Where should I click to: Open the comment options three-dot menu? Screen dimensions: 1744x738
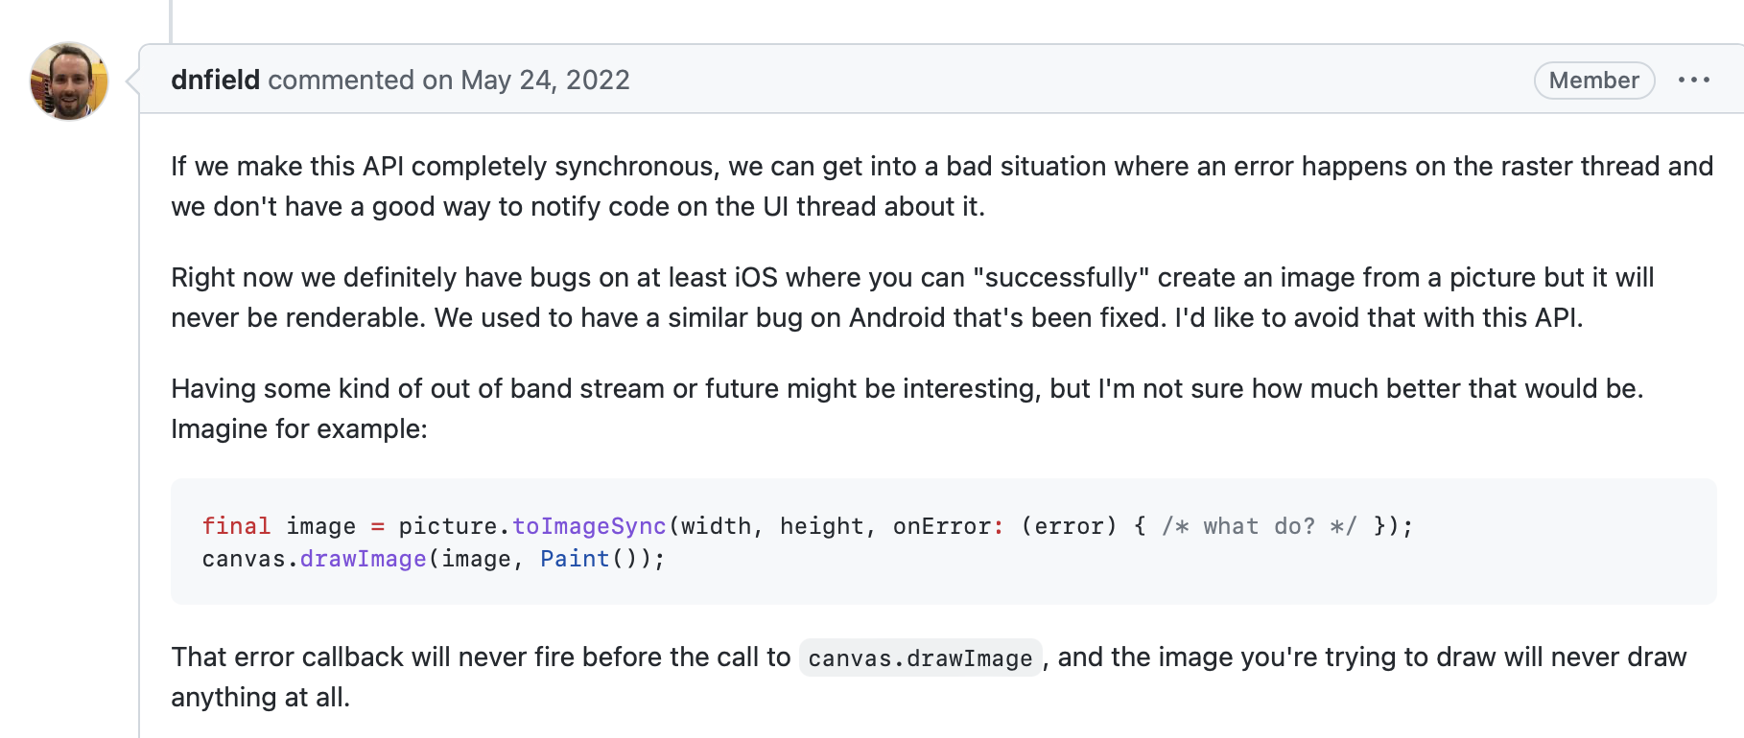click(1693, 81)
